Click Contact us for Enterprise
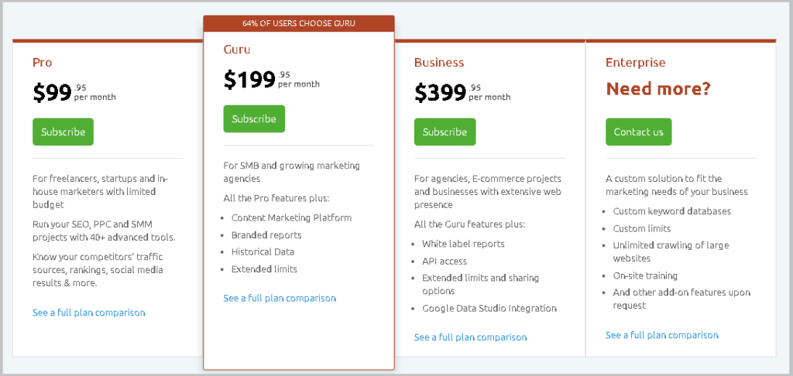Viewport: 793px width, 376px height. pos(638,132)
